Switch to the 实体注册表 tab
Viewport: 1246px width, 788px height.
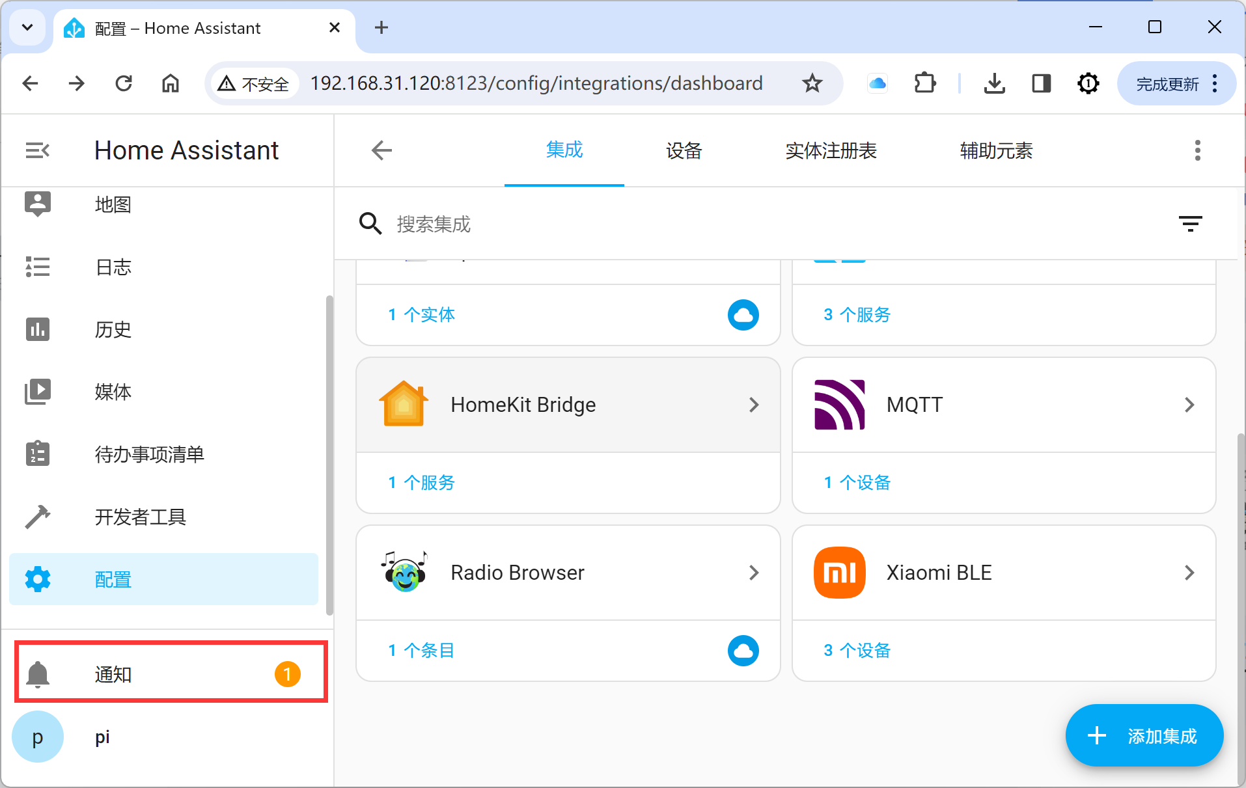coord(831,150)
